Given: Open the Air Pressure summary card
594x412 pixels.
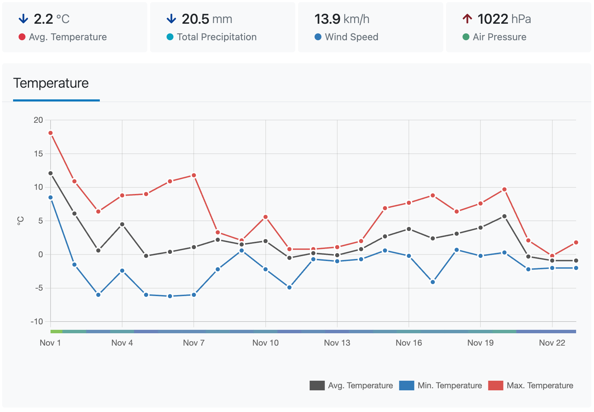Looking at the screenshot, I should pyautogui.click(x=519, y=27).
